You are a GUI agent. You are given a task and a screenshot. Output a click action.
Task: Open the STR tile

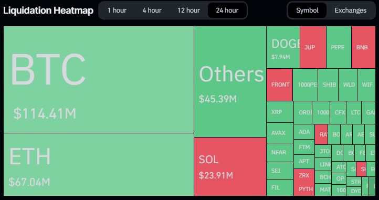click(x=354, y=182)
